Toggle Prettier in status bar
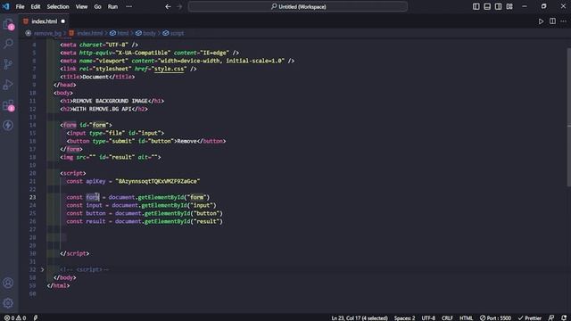The image size is (571, 321). click(x=529, y=317)
